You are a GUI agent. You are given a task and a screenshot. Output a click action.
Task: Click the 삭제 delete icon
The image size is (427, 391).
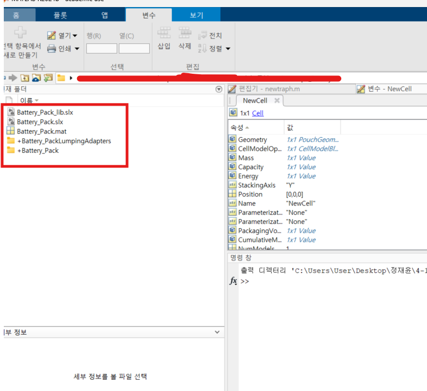[x=185, y=33]
